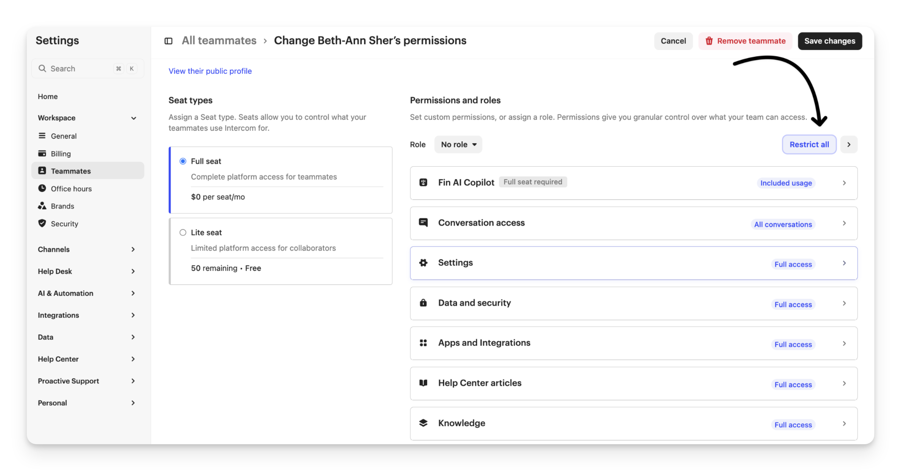Viewport: 901px width, 471px height.
Task: Open View their public profile link
Action: tap(210, 71)
